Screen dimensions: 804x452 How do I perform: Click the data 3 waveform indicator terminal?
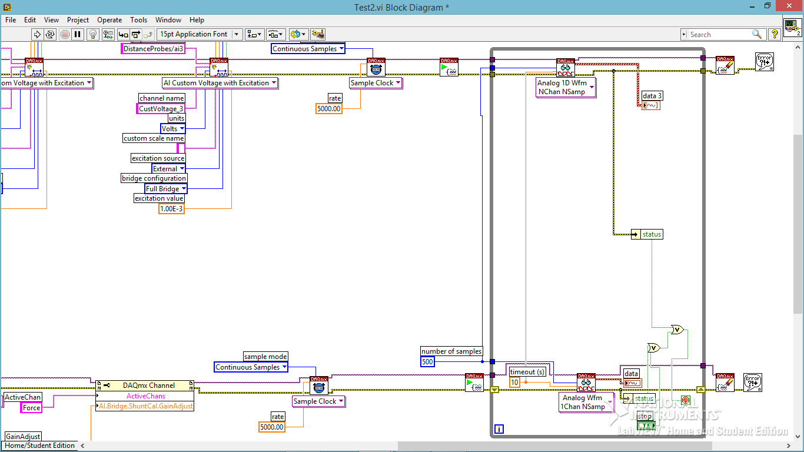pyautogui.click(x=650, y=105)
